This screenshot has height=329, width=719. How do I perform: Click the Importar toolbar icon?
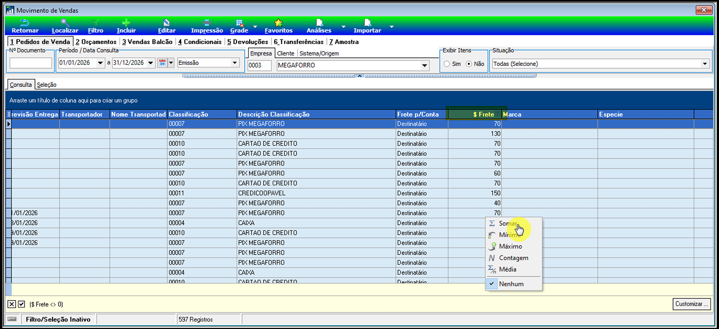(368, 22)
